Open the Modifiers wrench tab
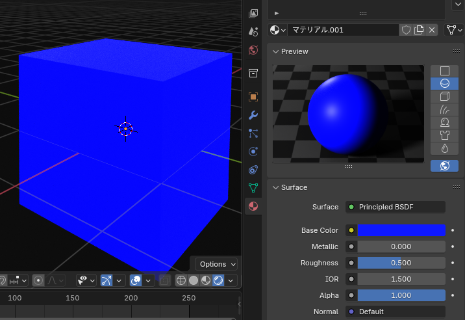465x320 pixels. click(x=253, y=115)
